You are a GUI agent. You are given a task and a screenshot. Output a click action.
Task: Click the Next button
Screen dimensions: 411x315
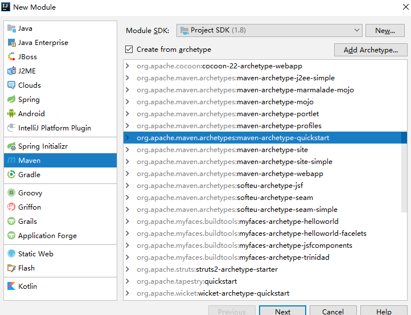pos(282,310)
